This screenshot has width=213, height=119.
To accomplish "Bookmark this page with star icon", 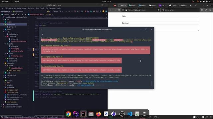I will coord(158,10).
